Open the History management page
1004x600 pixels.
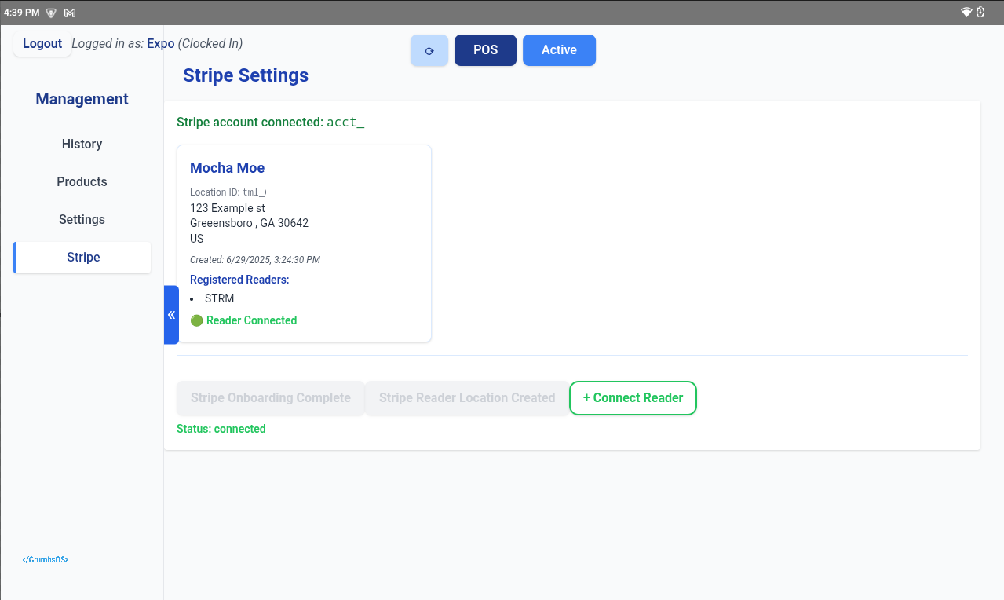[82, 145]
